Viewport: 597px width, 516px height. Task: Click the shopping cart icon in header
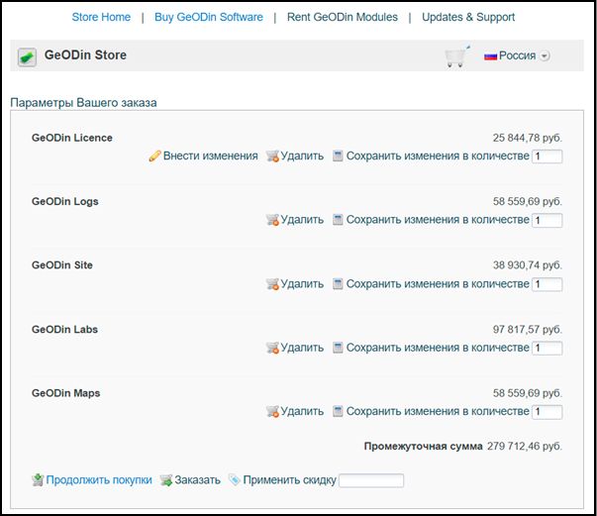coord(455,56)
